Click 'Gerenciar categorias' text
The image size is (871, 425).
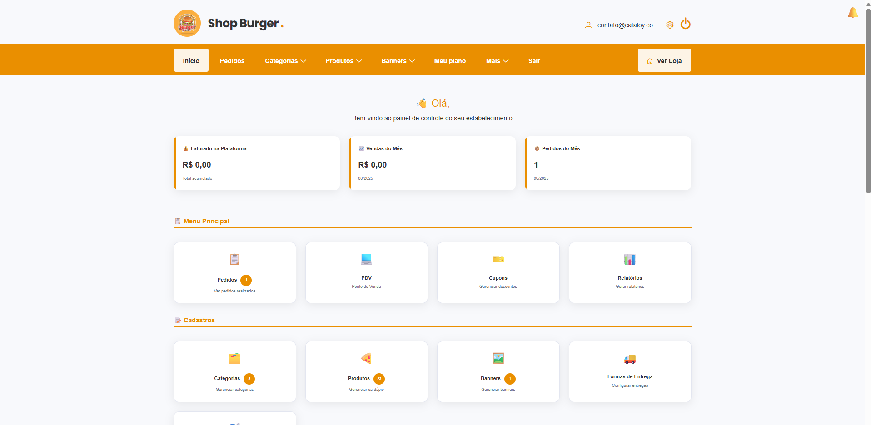(234, 390)
